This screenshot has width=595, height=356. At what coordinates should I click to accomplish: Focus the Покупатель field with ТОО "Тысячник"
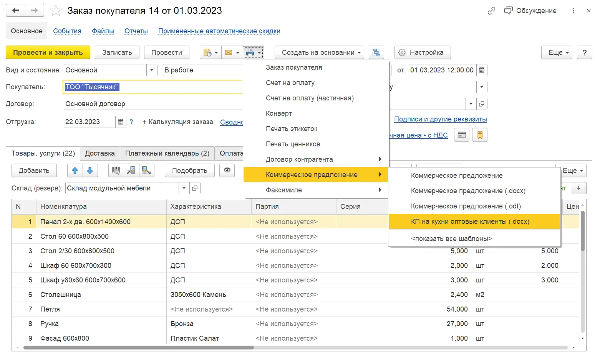point(153,87)
